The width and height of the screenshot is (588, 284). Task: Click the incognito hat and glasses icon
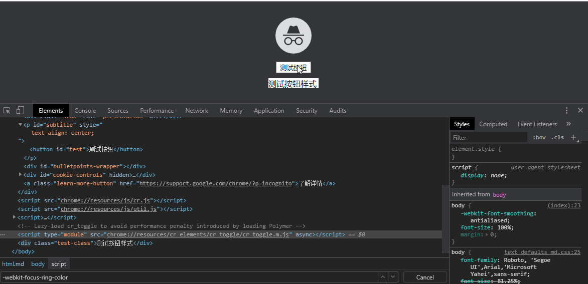tap(293, 36)
